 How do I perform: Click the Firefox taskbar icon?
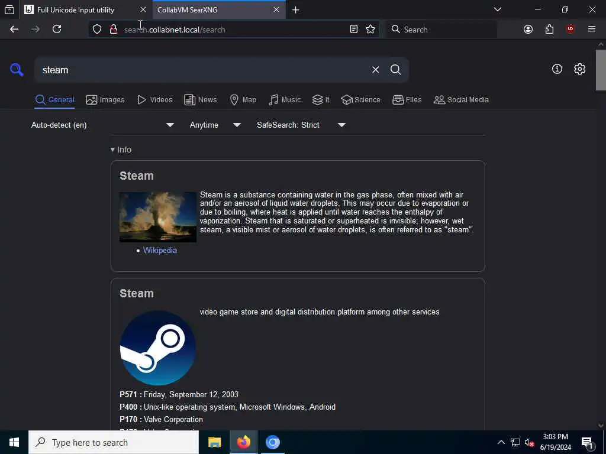point(243,442)
